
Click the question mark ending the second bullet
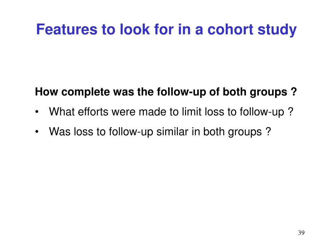tap(268, 131)
